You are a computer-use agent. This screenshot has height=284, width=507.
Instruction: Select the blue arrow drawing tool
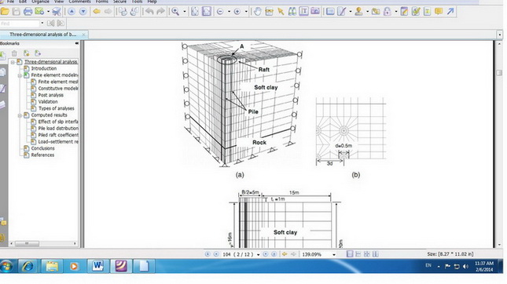[450, 12]
